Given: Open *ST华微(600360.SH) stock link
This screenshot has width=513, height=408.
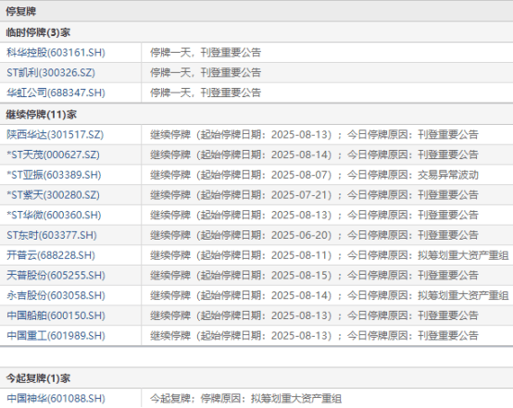Looking at the screenshot, I should pyautogui.click(x=54, y=216).
